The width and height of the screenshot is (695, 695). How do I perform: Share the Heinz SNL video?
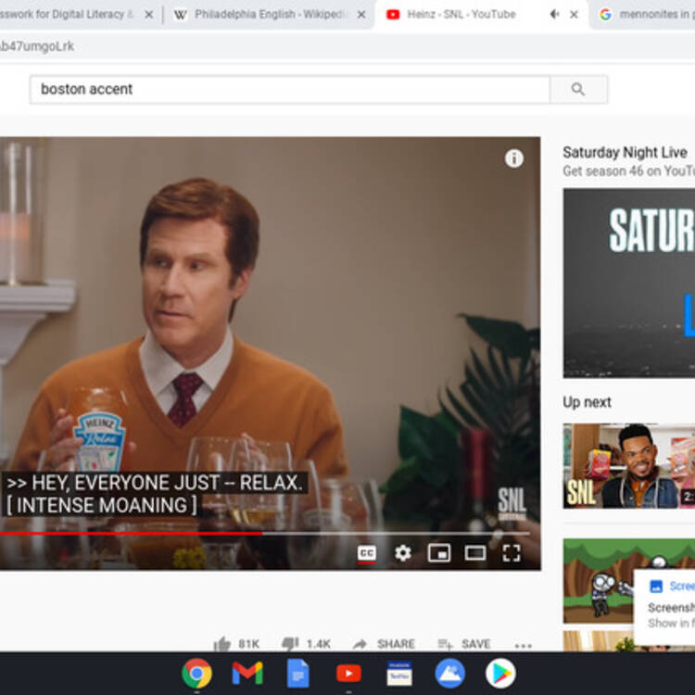pos(384,644)
